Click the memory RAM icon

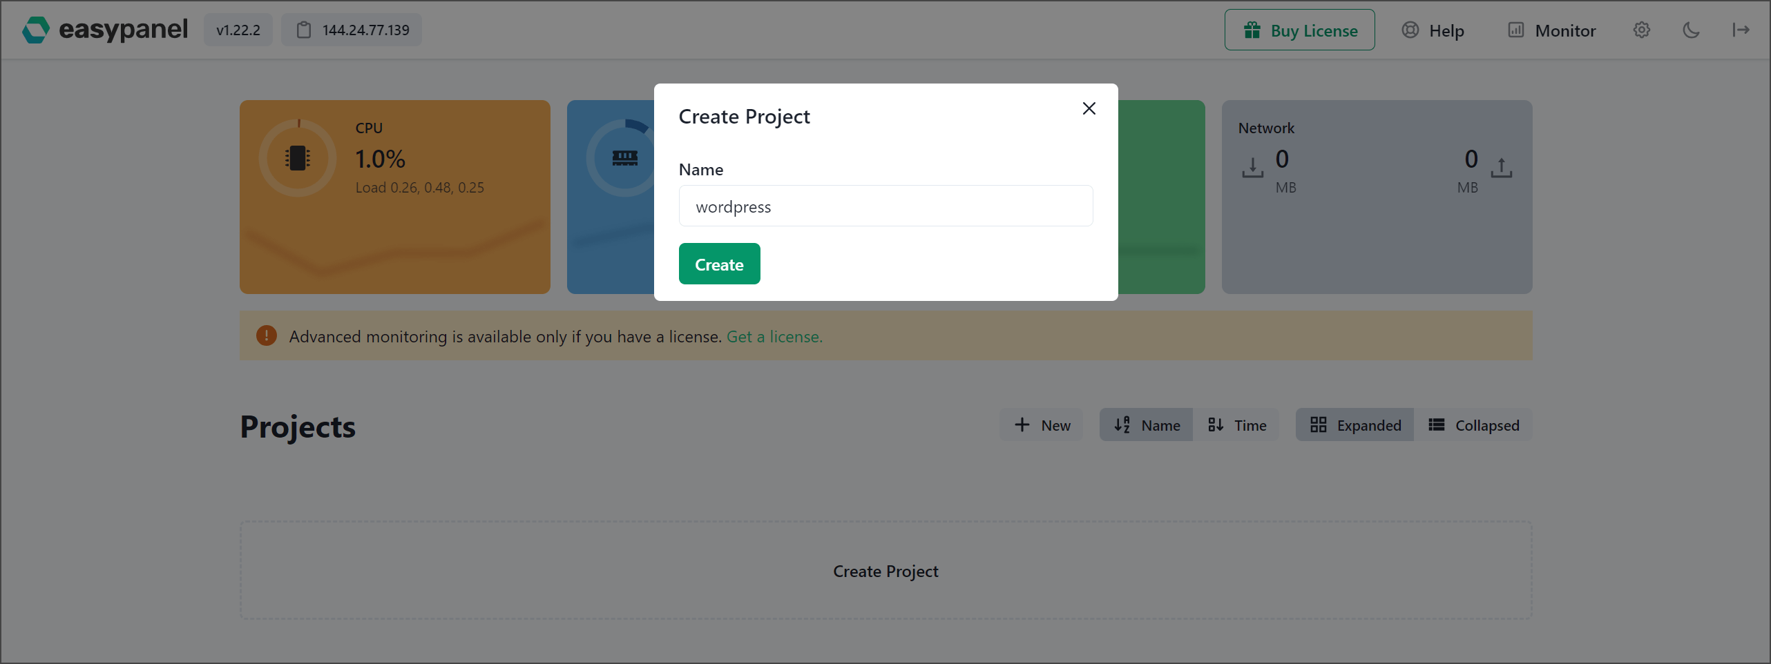point(625,158)
